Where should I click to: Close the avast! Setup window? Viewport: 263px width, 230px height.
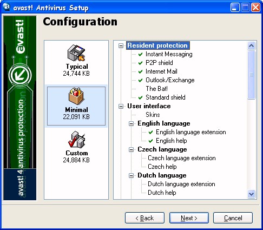tap(256, 8)
